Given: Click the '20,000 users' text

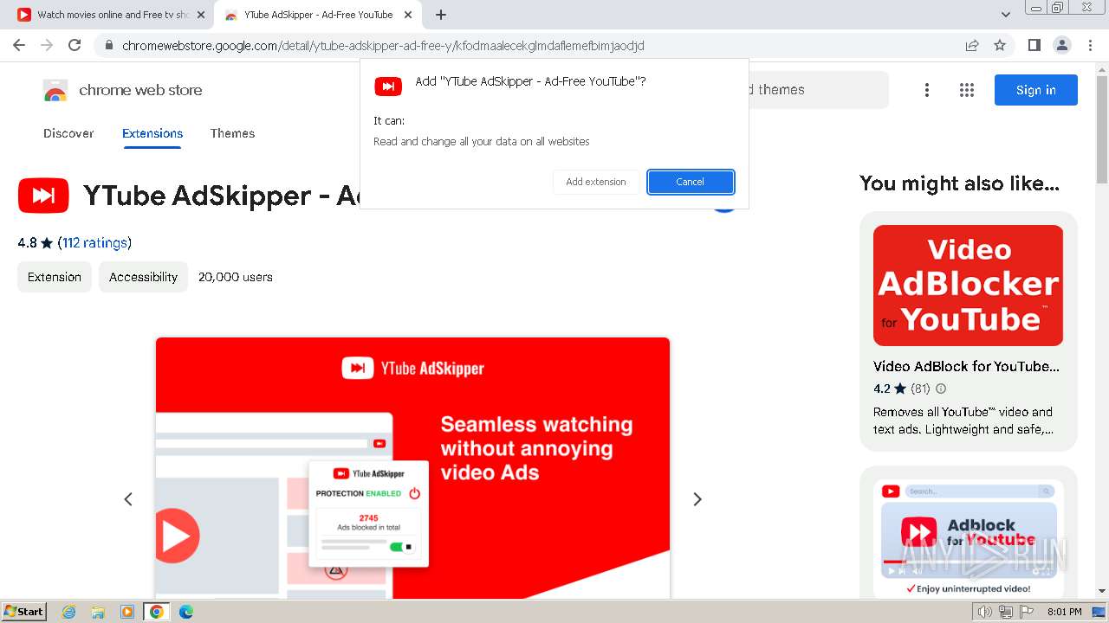Looking at the screenshot, I should point(236,277).
